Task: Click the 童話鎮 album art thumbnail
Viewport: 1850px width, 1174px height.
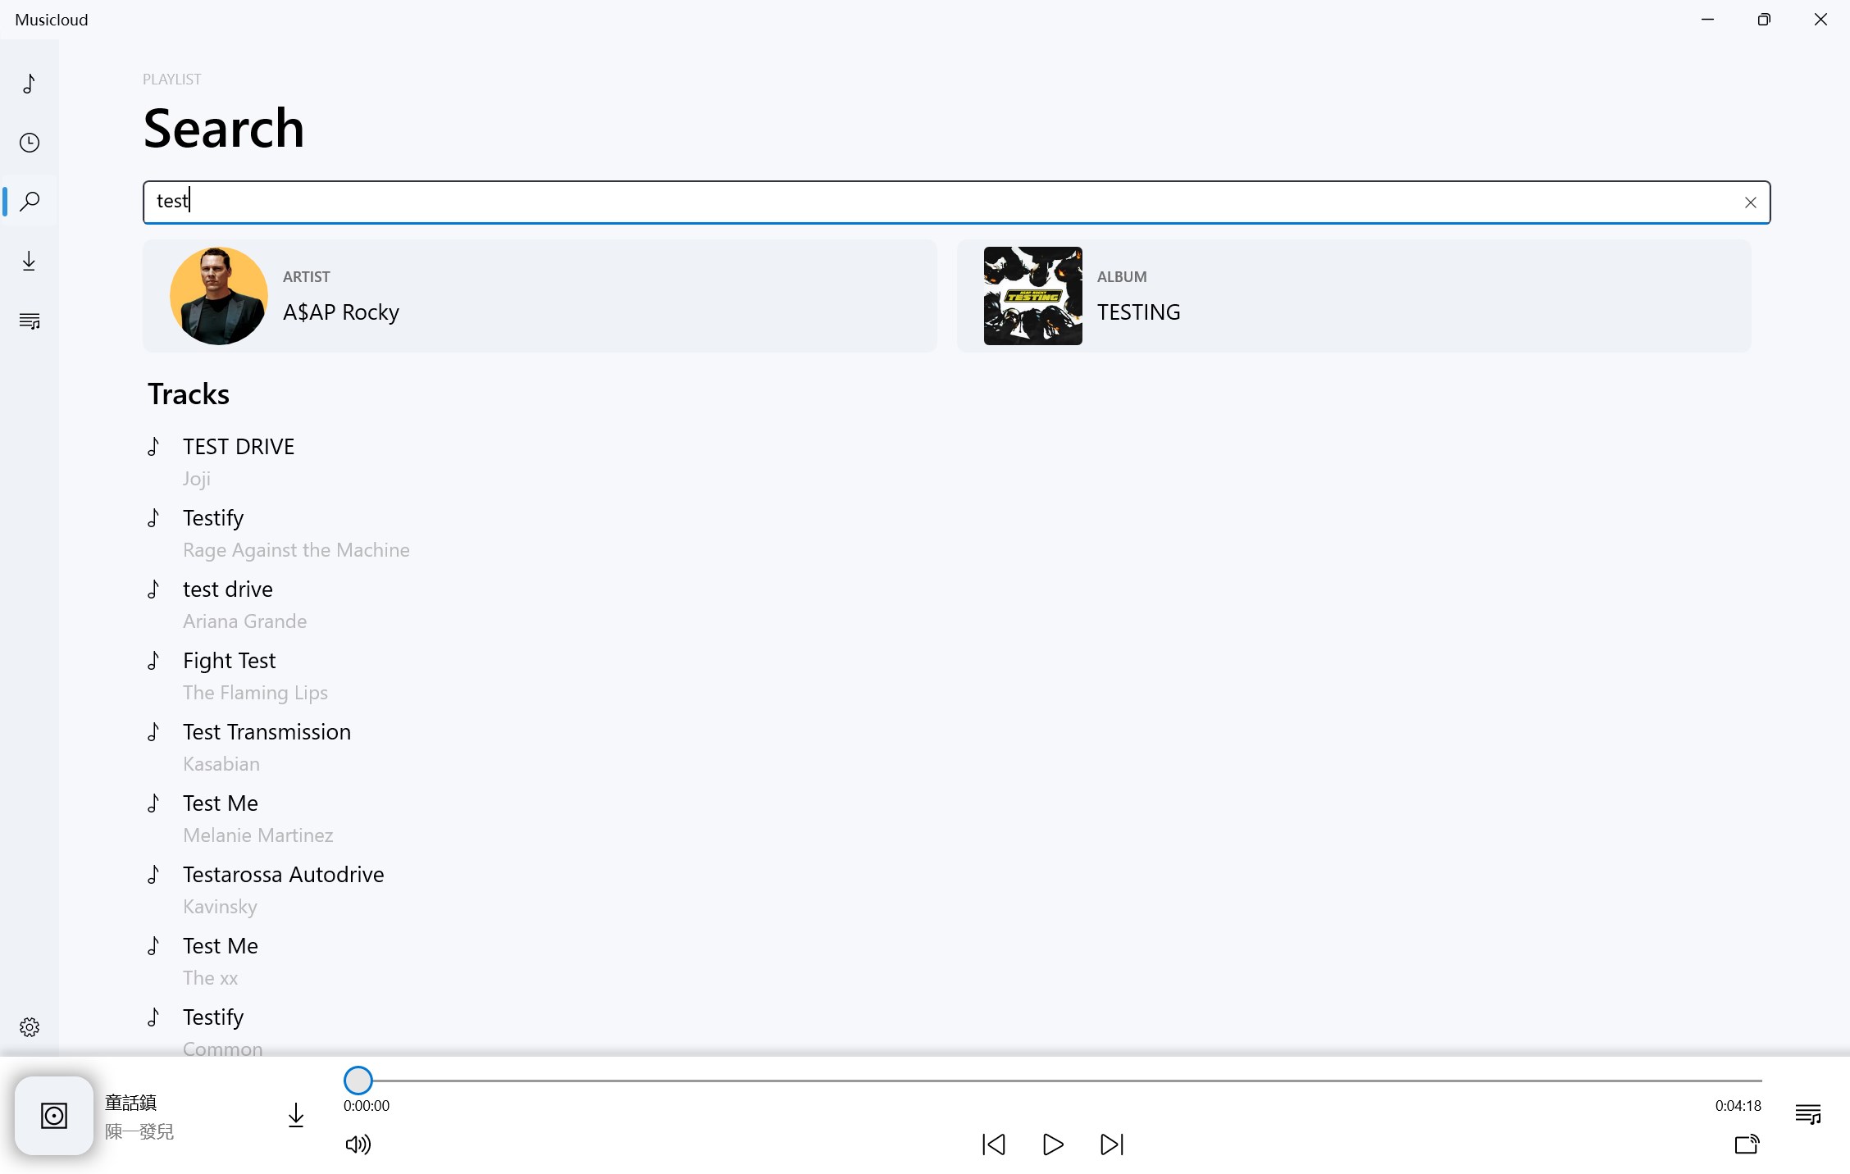Action: 52,1115
